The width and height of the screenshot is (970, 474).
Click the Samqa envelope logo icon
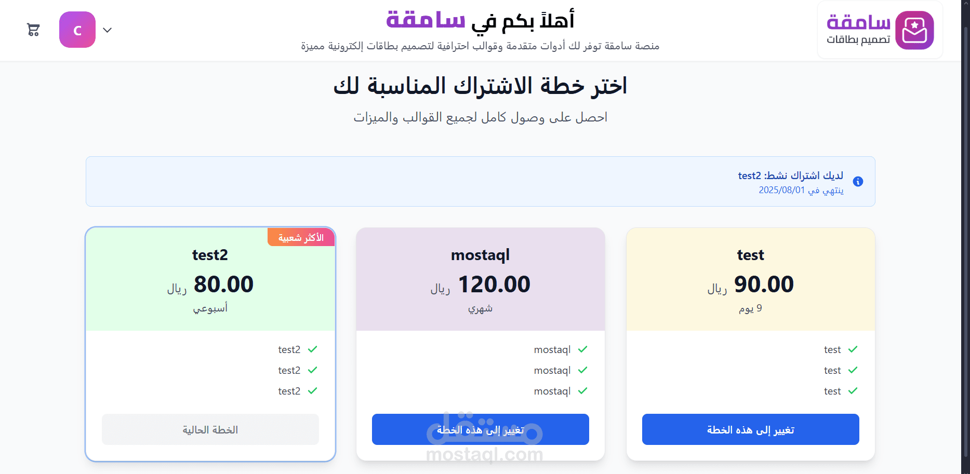pos(914,30)
